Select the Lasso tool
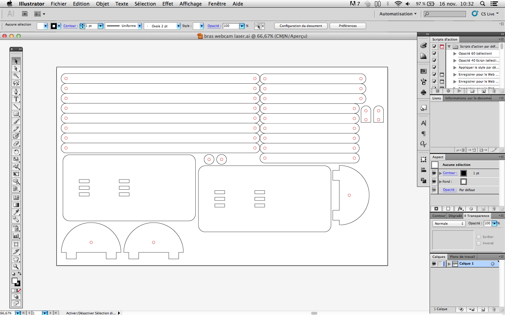 click(16, 83)
